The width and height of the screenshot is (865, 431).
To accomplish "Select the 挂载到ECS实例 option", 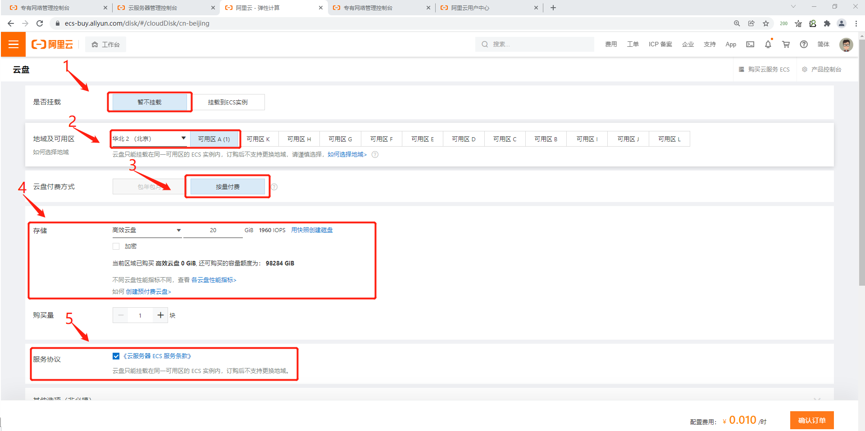I will [228, 102].
